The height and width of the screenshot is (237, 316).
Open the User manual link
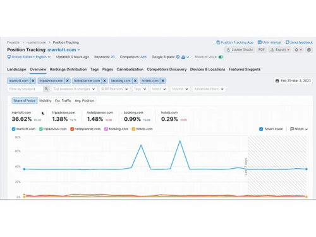(269, 42)
